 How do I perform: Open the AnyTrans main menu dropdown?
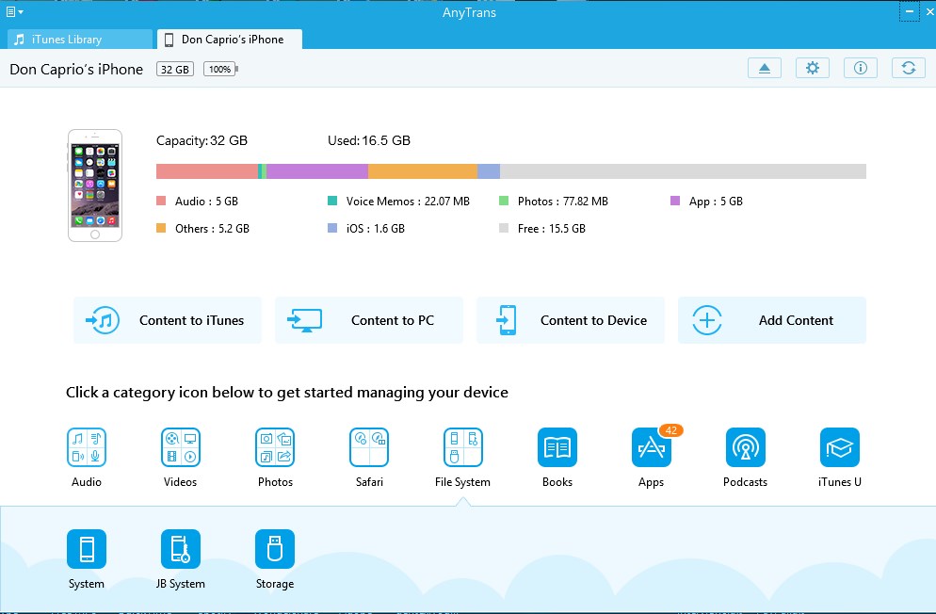pyautogui.click(x=14, y=12)
